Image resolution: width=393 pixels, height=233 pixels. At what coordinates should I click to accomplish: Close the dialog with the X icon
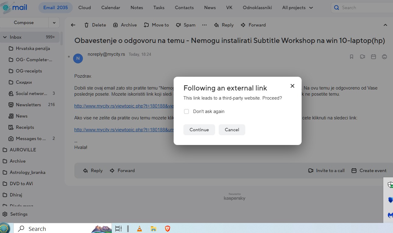(292, 86)
